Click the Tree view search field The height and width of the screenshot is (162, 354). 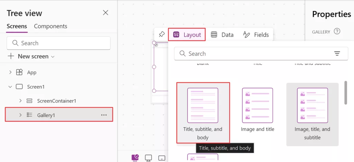coord(58,43)
